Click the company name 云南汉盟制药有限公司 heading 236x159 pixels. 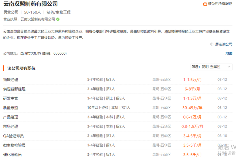pyautogui.click(x=30, y=4)
